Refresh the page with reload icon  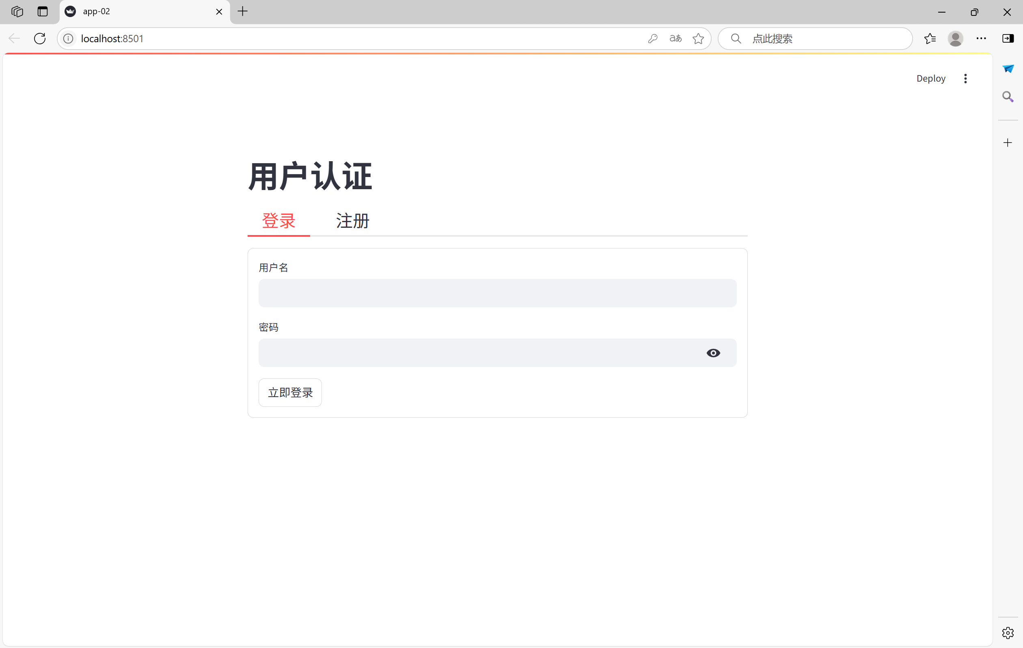[x=40, y=39]
